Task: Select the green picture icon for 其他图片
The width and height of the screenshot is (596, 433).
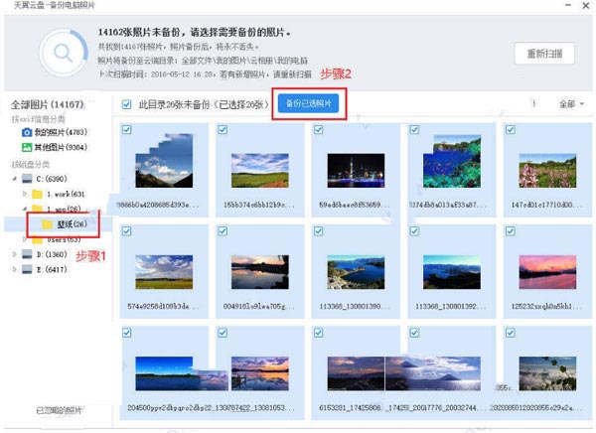Action: pyautogui.click(x=27, y=148)
